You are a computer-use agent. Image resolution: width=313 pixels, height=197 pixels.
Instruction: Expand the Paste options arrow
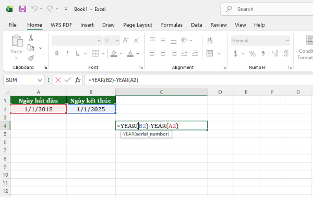(x=17, y=58)
